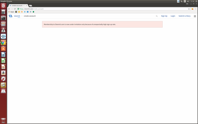Viewport: 198px width, 124px height.
Task: Open the volume indicator in the top panel
Action: pos(188,1)
